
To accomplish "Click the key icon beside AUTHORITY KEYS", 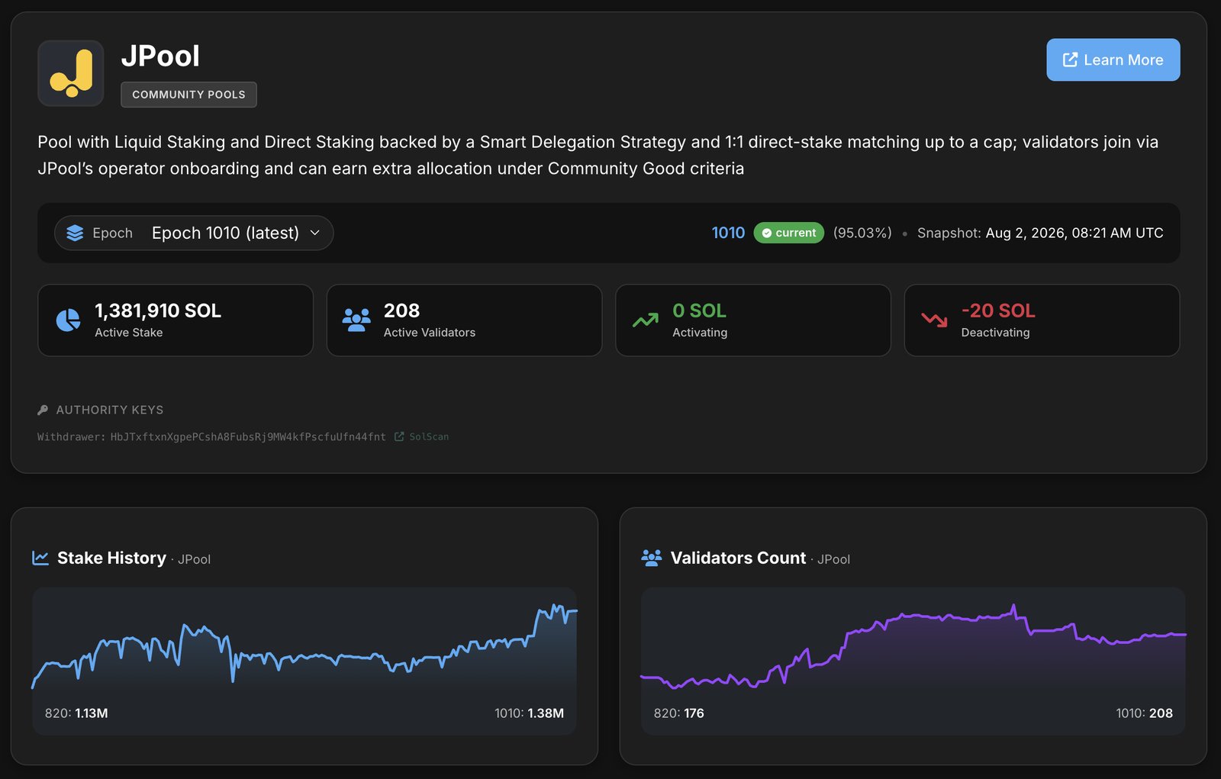I will (x=43, y=410).
